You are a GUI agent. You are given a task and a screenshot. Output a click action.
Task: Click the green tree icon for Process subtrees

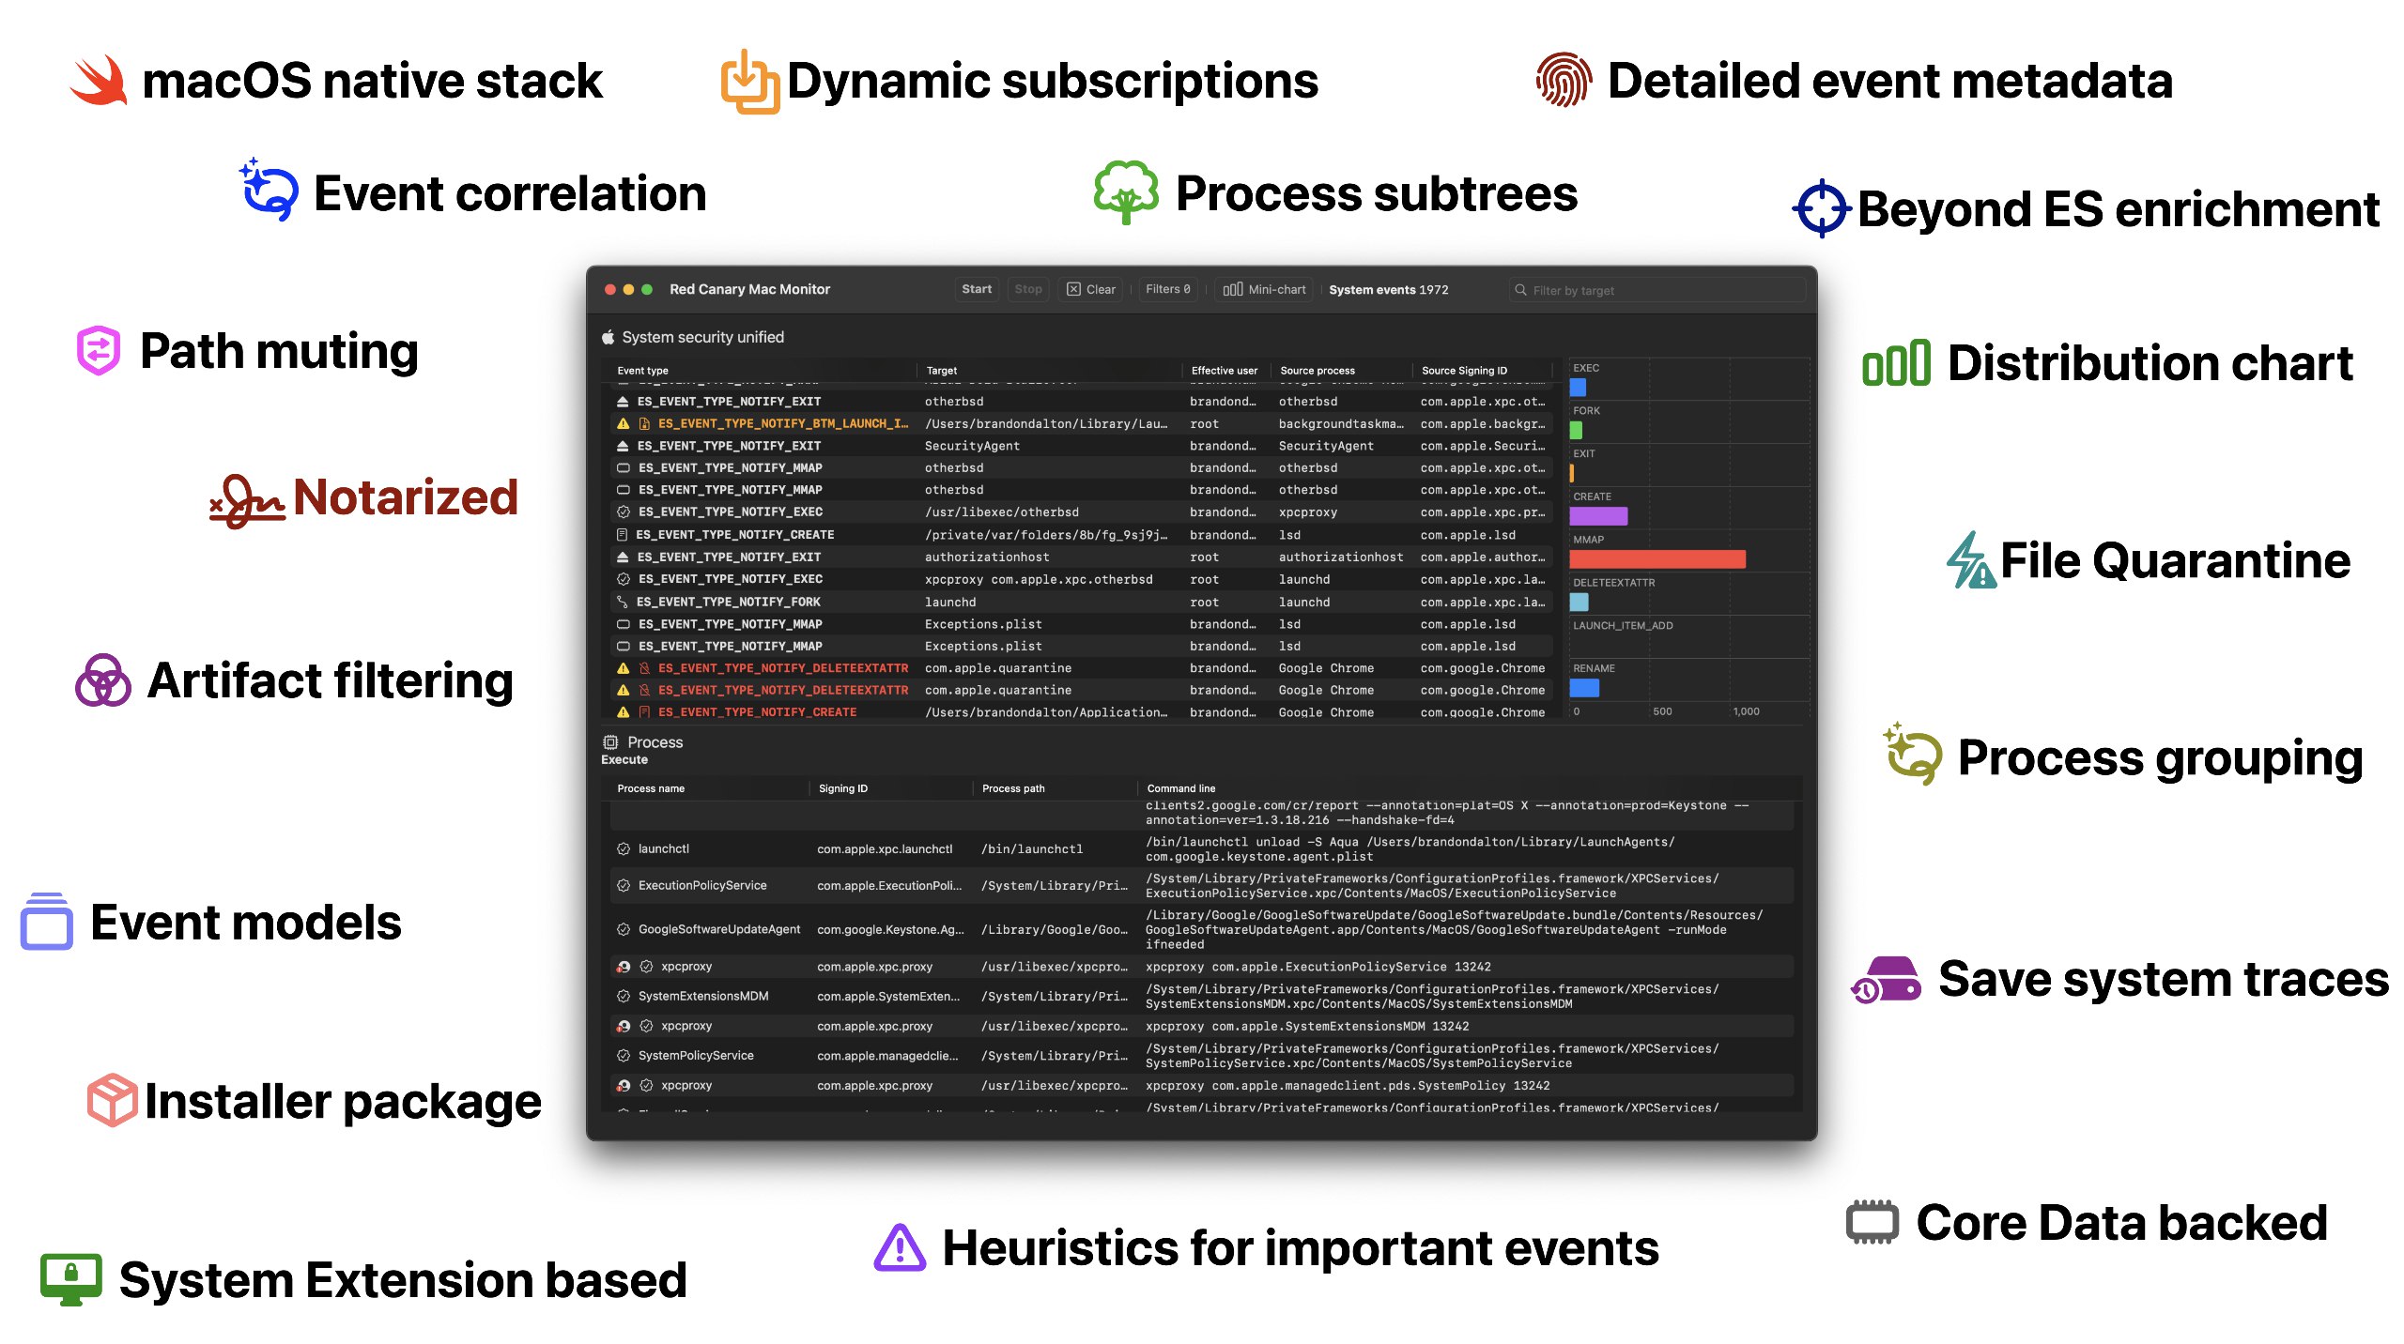tap(1126, 191)
